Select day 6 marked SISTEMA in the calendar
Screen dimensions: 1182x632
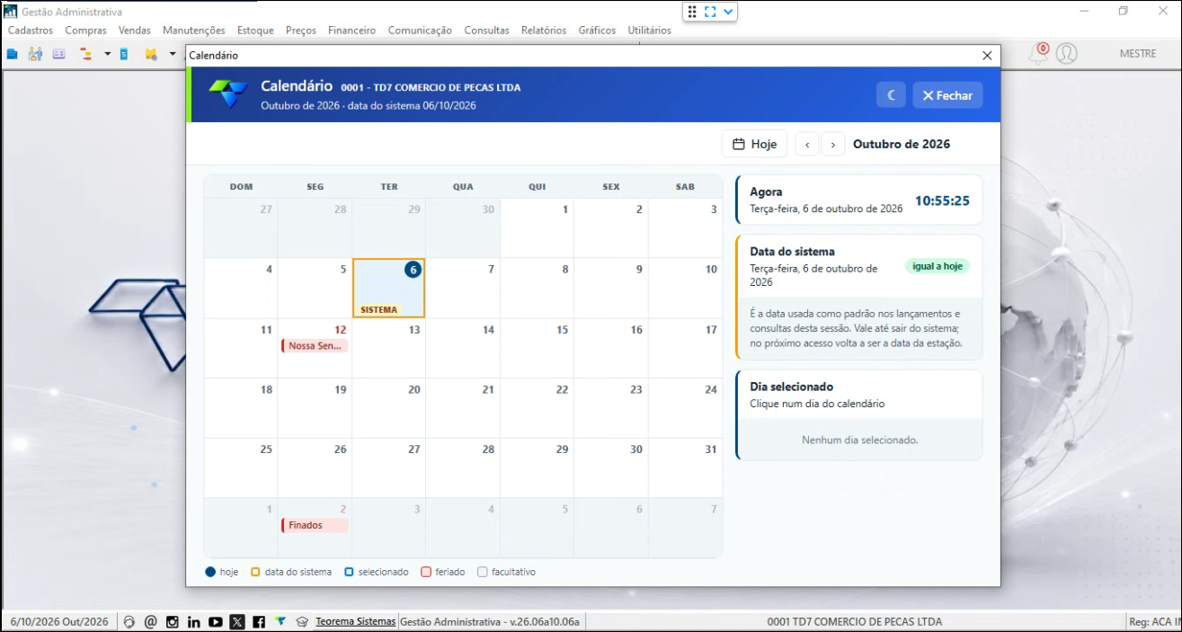389,289
